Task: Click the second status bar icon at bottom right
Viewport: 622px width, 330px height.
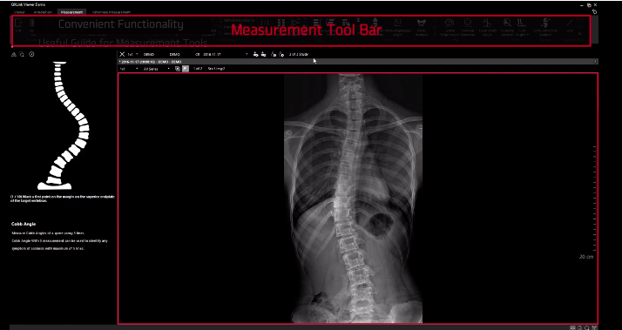Action: [580, 327]
